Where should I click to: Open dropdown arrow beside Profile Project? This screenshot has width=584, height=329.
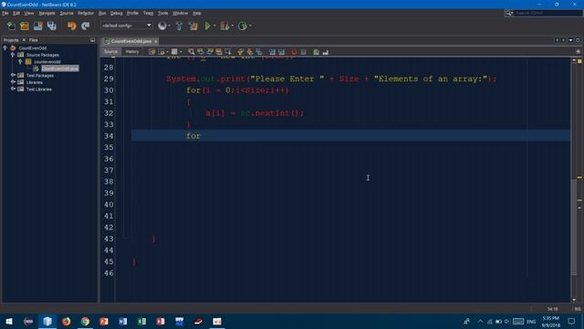point(250,26)
